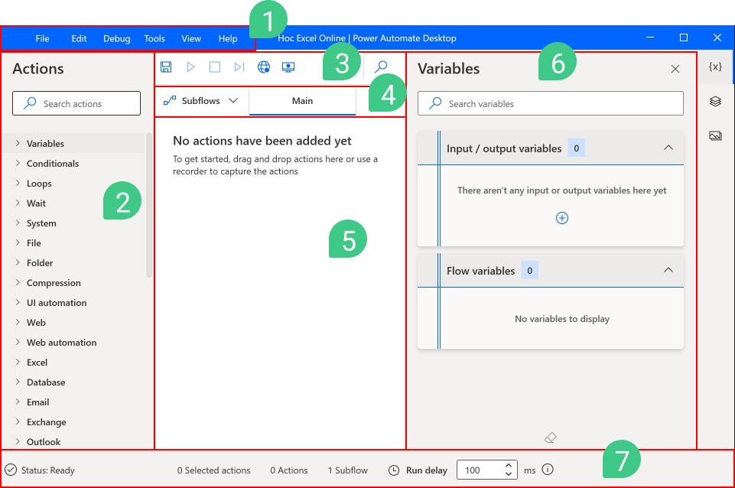Open the Images pane icon
The image size is (735, 488).
pos(714,135)
